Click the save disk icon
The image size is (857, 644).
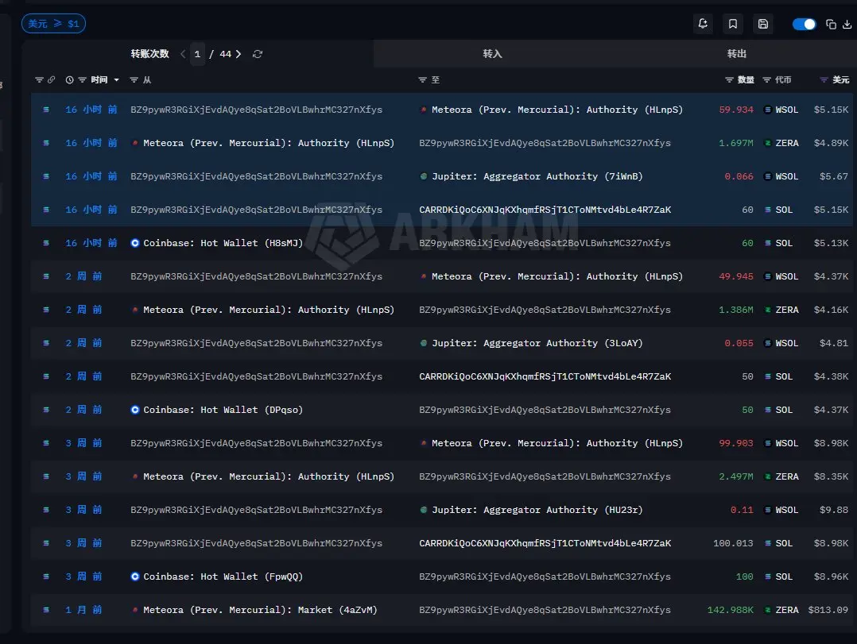(x=763, y=24)
